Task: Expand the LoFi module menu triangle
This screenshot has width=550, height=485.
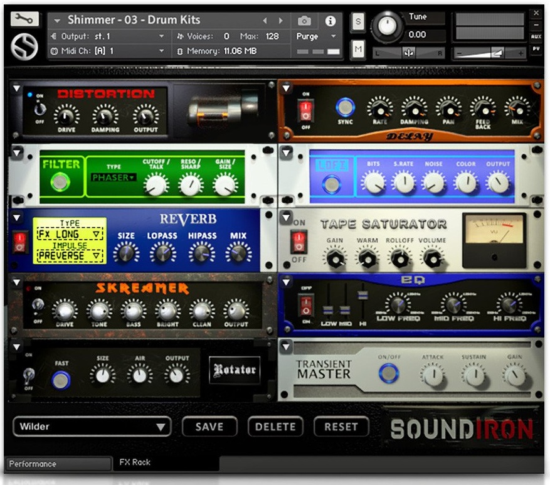Action: [286, 152]
